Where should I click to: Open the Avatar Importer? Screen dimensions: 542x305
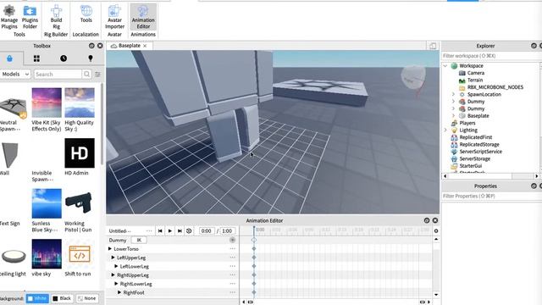point(114,17)
